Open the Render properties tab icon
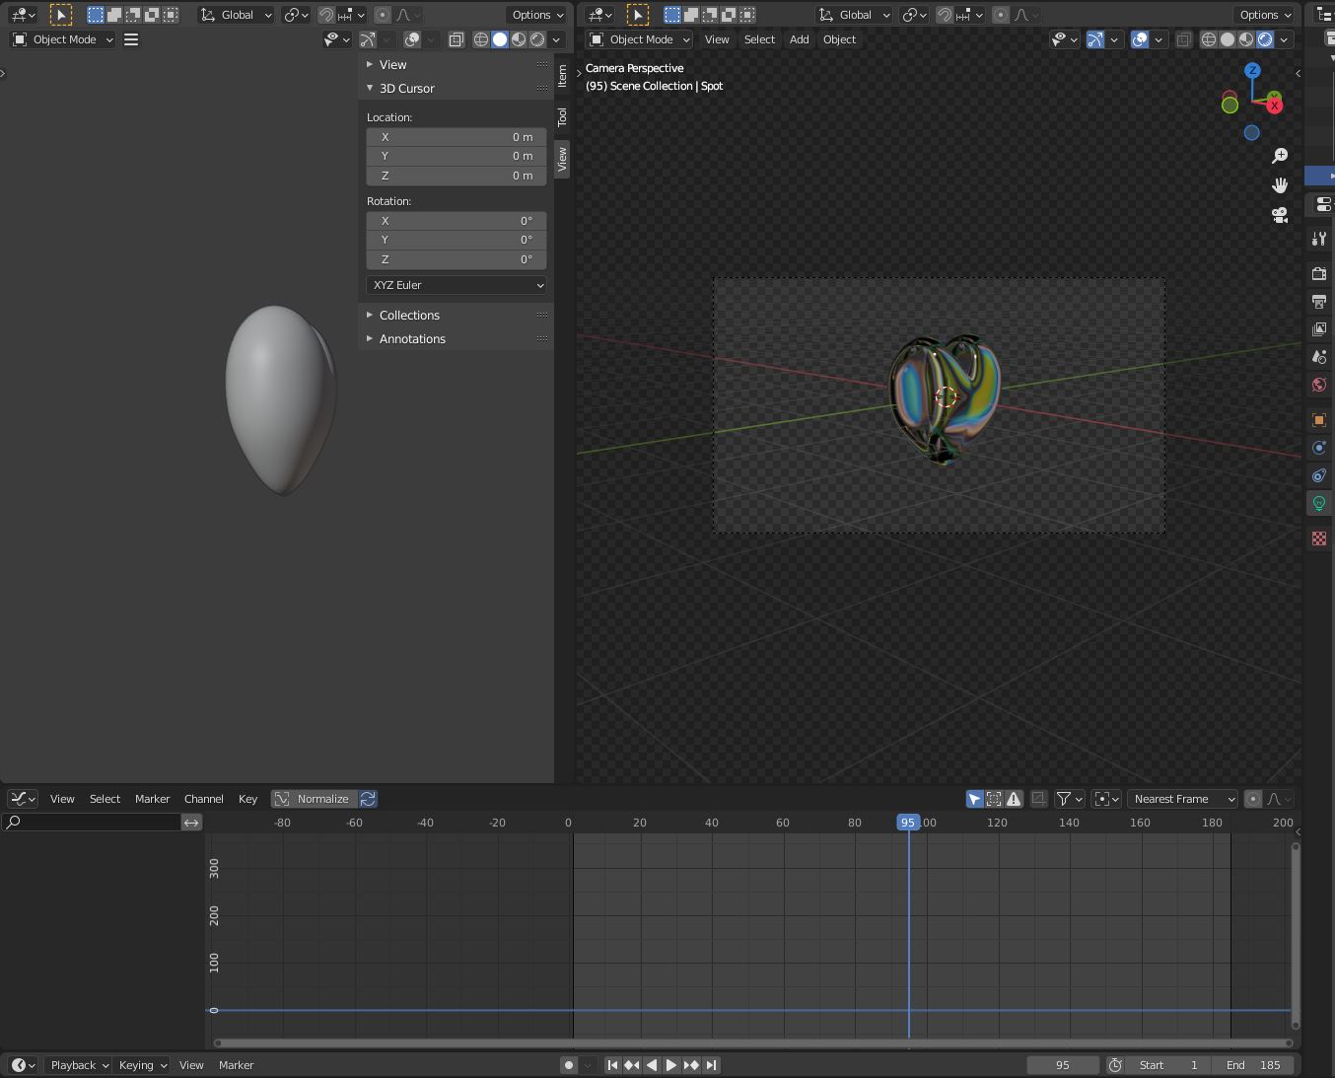 click(x=1319, y=273)
